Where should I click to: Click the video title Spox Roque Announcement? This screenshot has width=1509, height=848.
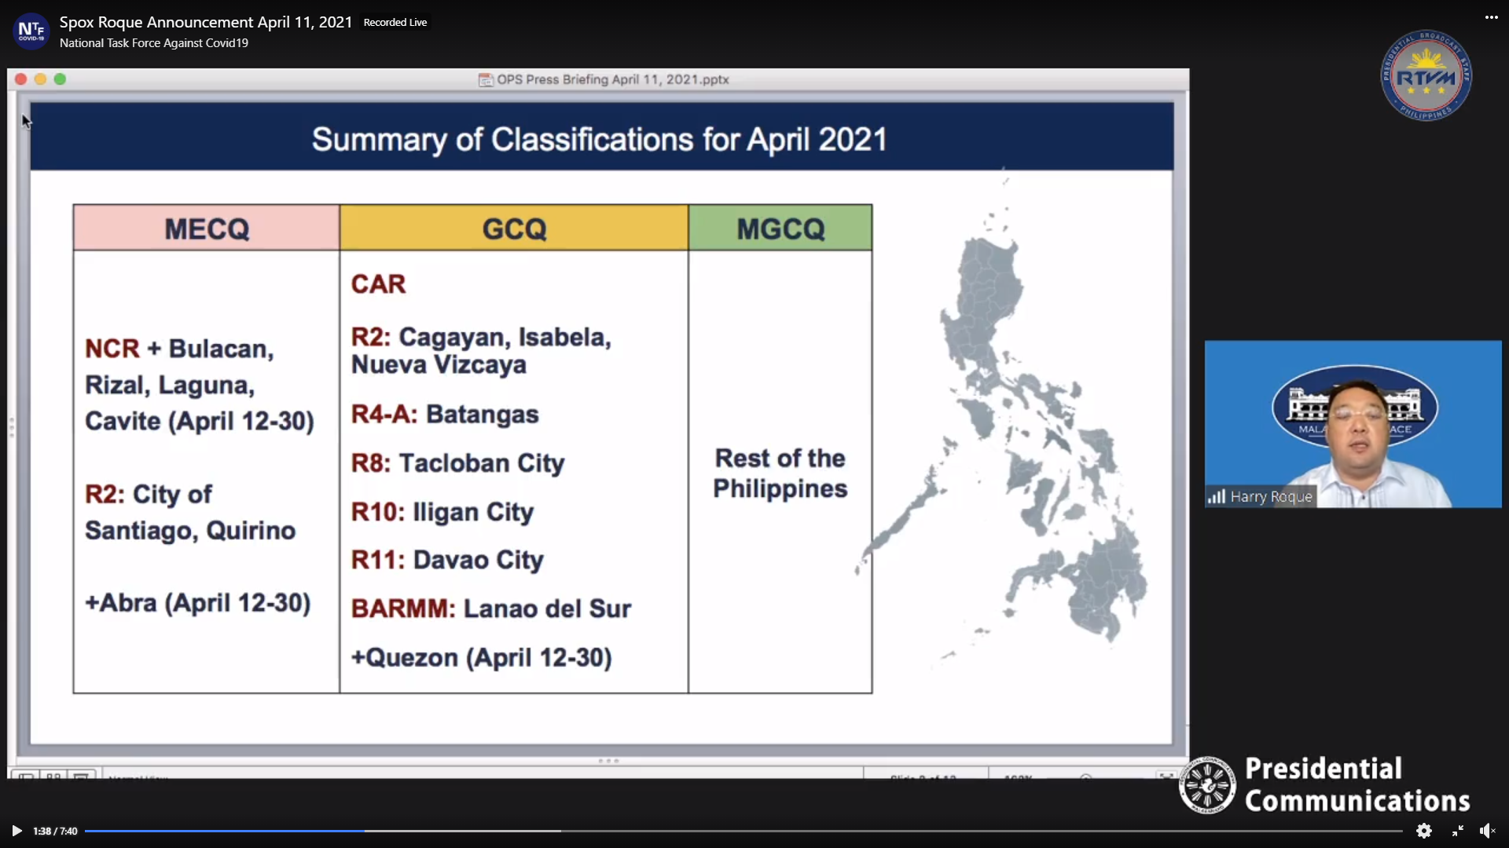206,22
